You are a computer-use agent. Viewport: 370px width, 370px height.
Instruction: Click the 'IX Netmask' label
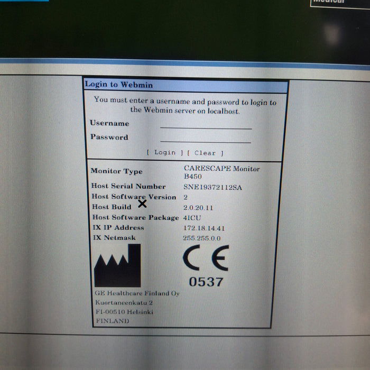point(114,238)
